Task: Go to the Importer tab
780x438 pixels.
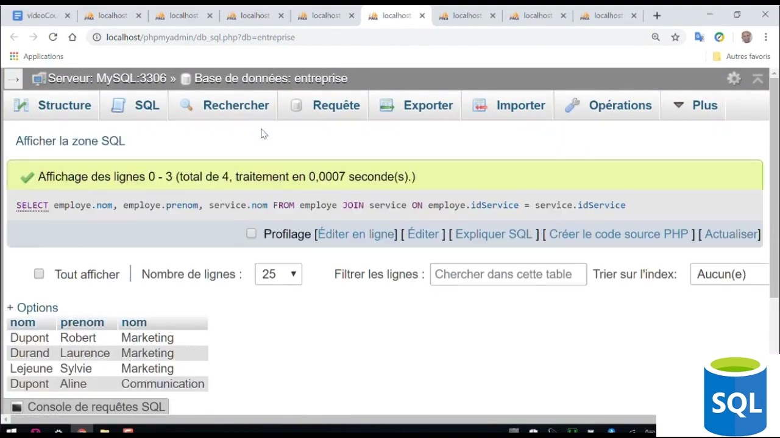Action: click(509, 105)
